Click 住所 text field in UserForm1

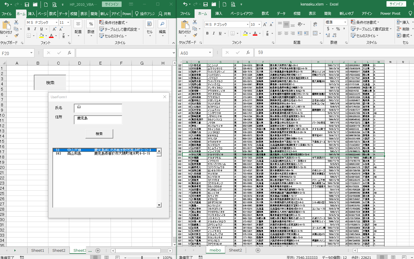[x=98, y=119]
